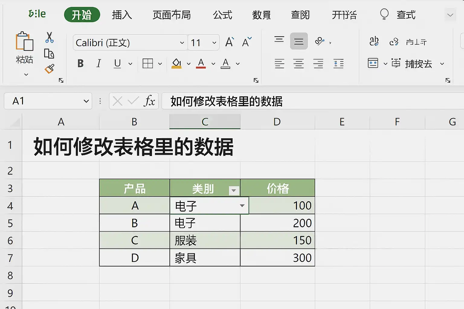Toggle underline U button
This screenshot has width=464, height=309.
tap(118, 63)
